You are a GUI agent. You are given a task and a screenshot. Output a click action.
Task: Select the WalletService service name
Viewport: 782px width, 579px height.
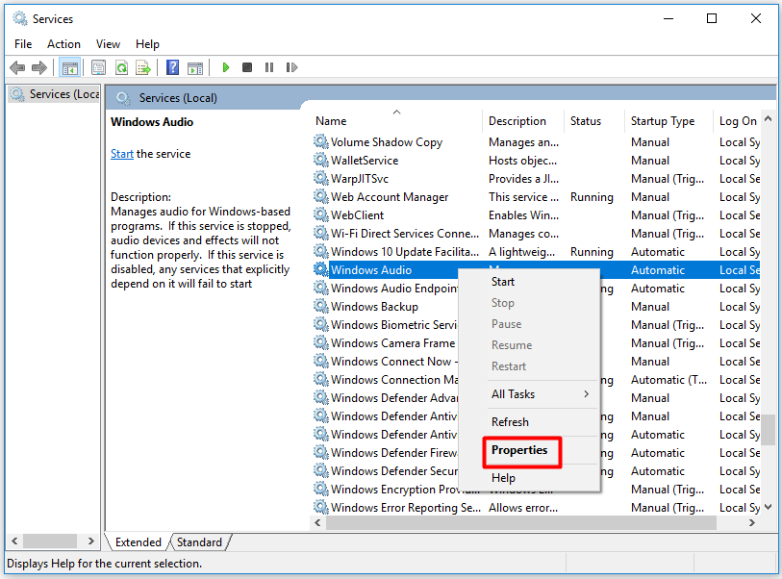point(365,161)
